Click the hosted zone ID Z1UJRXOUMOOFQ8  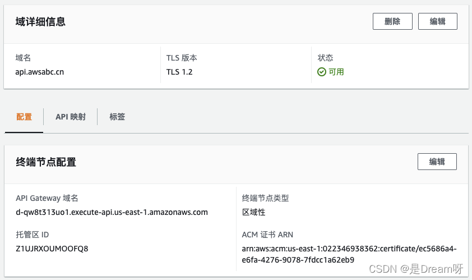pyautogui.click(x=52, y=248)
